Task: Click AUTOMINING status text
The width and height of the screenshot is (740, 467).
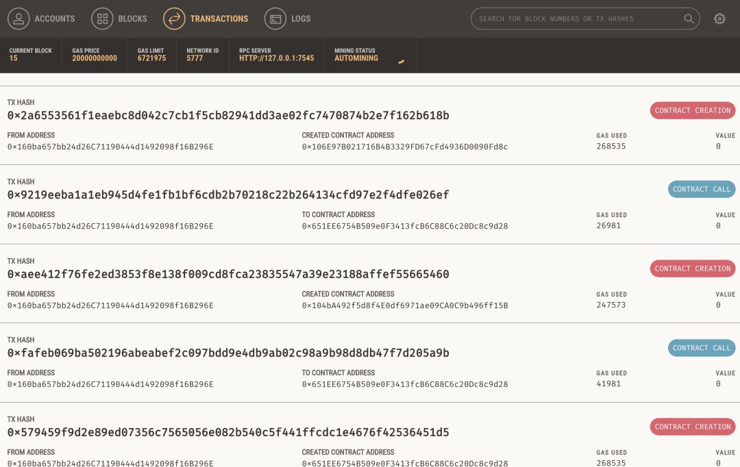Action: pyautogui.click(x=356, y=58)
